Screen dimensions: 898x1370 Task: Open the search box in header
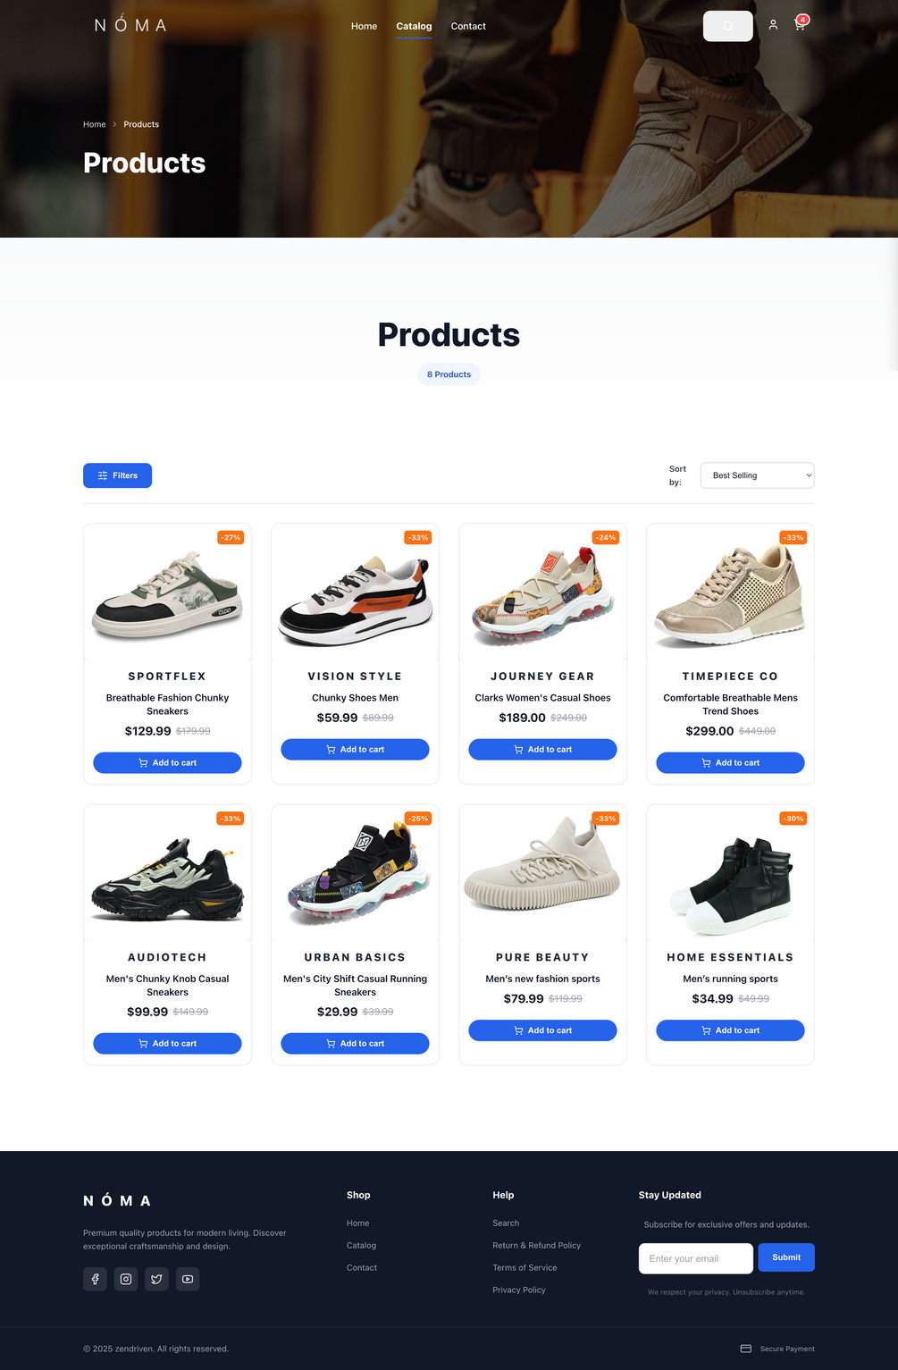pyautogui.click(x=727, y=26)
